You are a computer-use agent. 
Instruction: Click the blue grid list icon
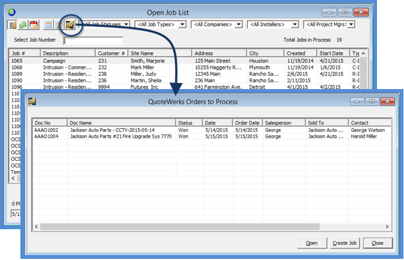[48, 25]
